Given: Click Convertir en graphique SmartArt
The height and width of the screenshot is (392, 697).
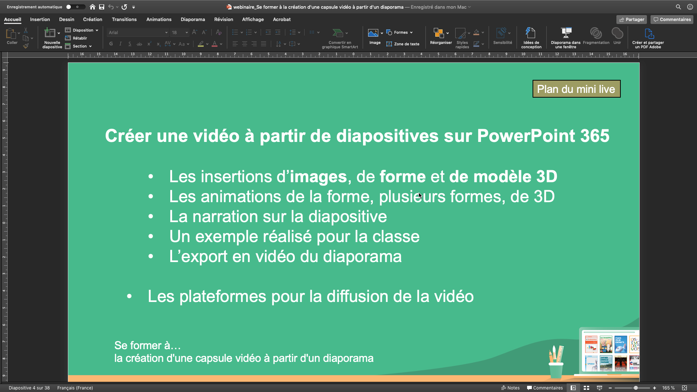Looking at the screenshot, I should coord(340,38).
